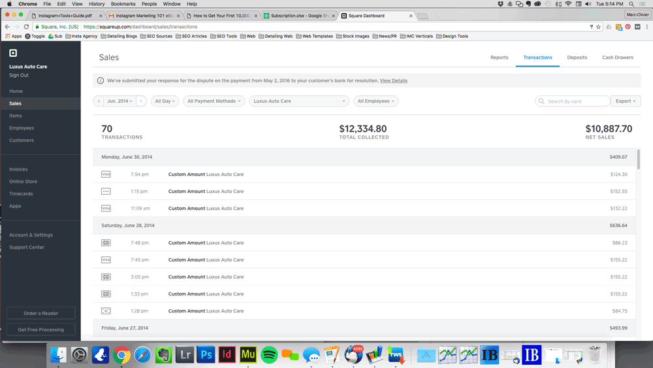
Task: Open the Chrome menu (three dots)
Action: (646, 27)
